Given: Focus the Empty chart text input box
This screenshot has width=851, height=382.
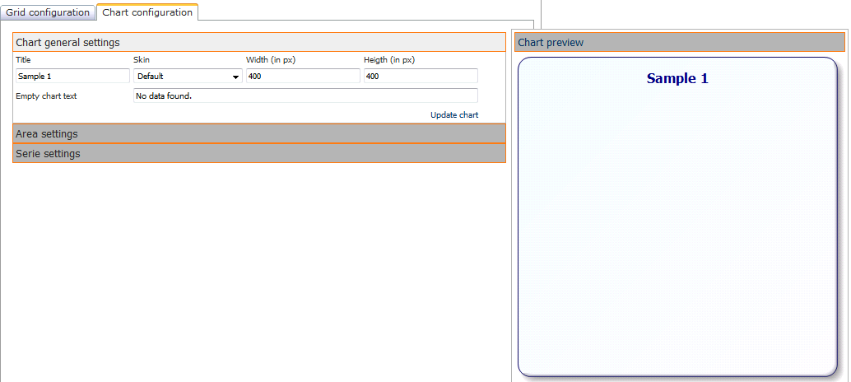Looking at the screenshot, I should coord(305,95).
